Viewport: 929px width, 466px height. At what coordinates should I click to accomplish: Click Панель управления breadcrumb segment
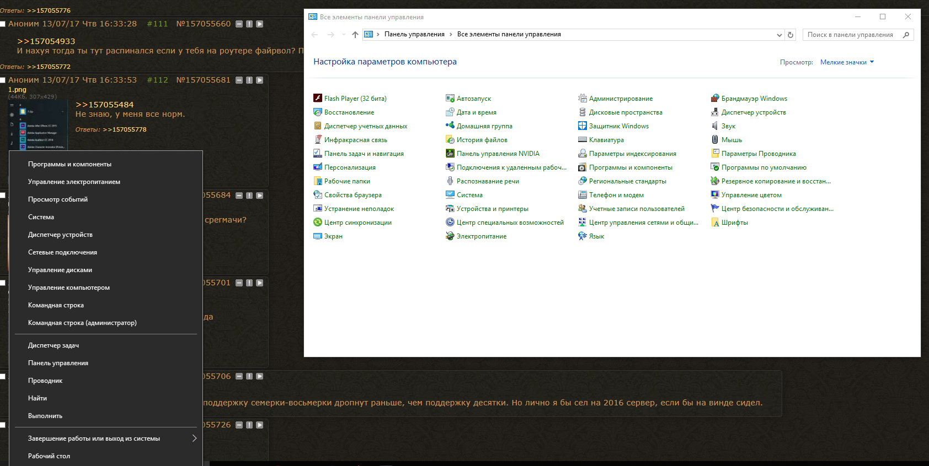414,34
